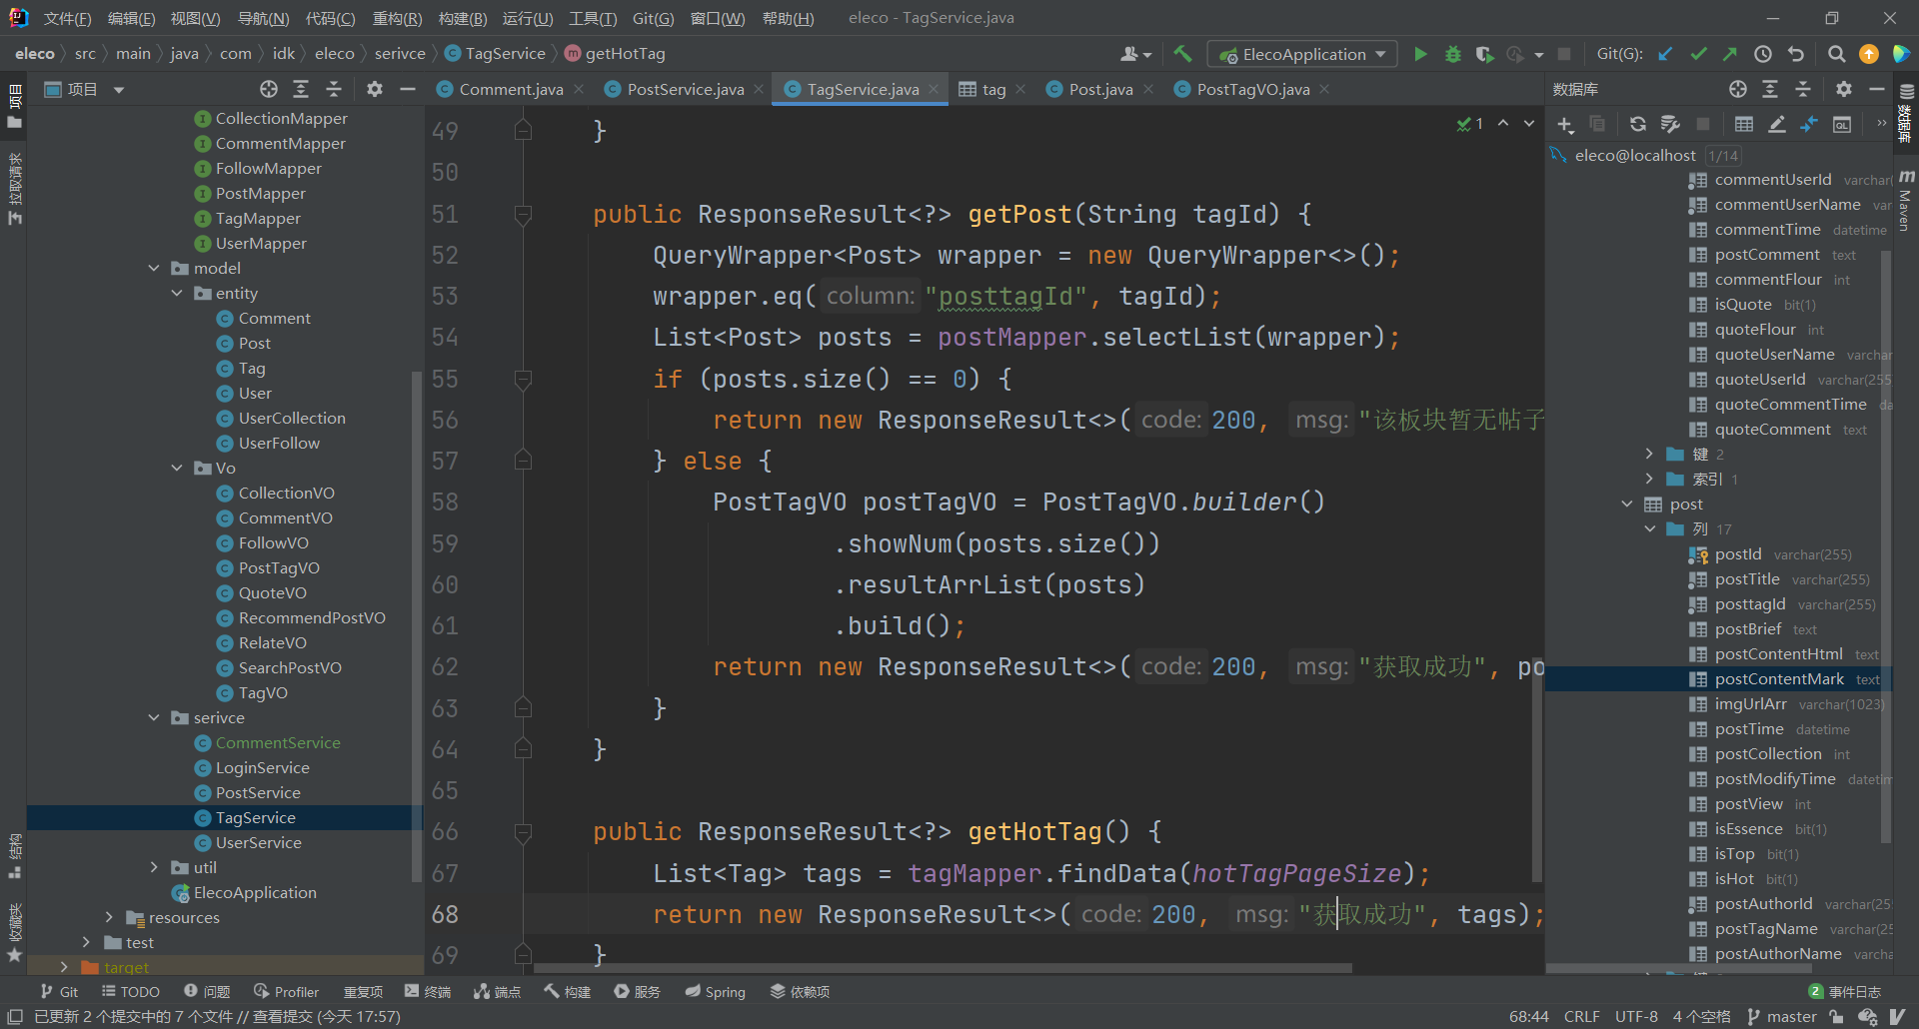The image size is (1919, 1029).
Task: Open Profiler tool window
Action: (x=287, y=991)
